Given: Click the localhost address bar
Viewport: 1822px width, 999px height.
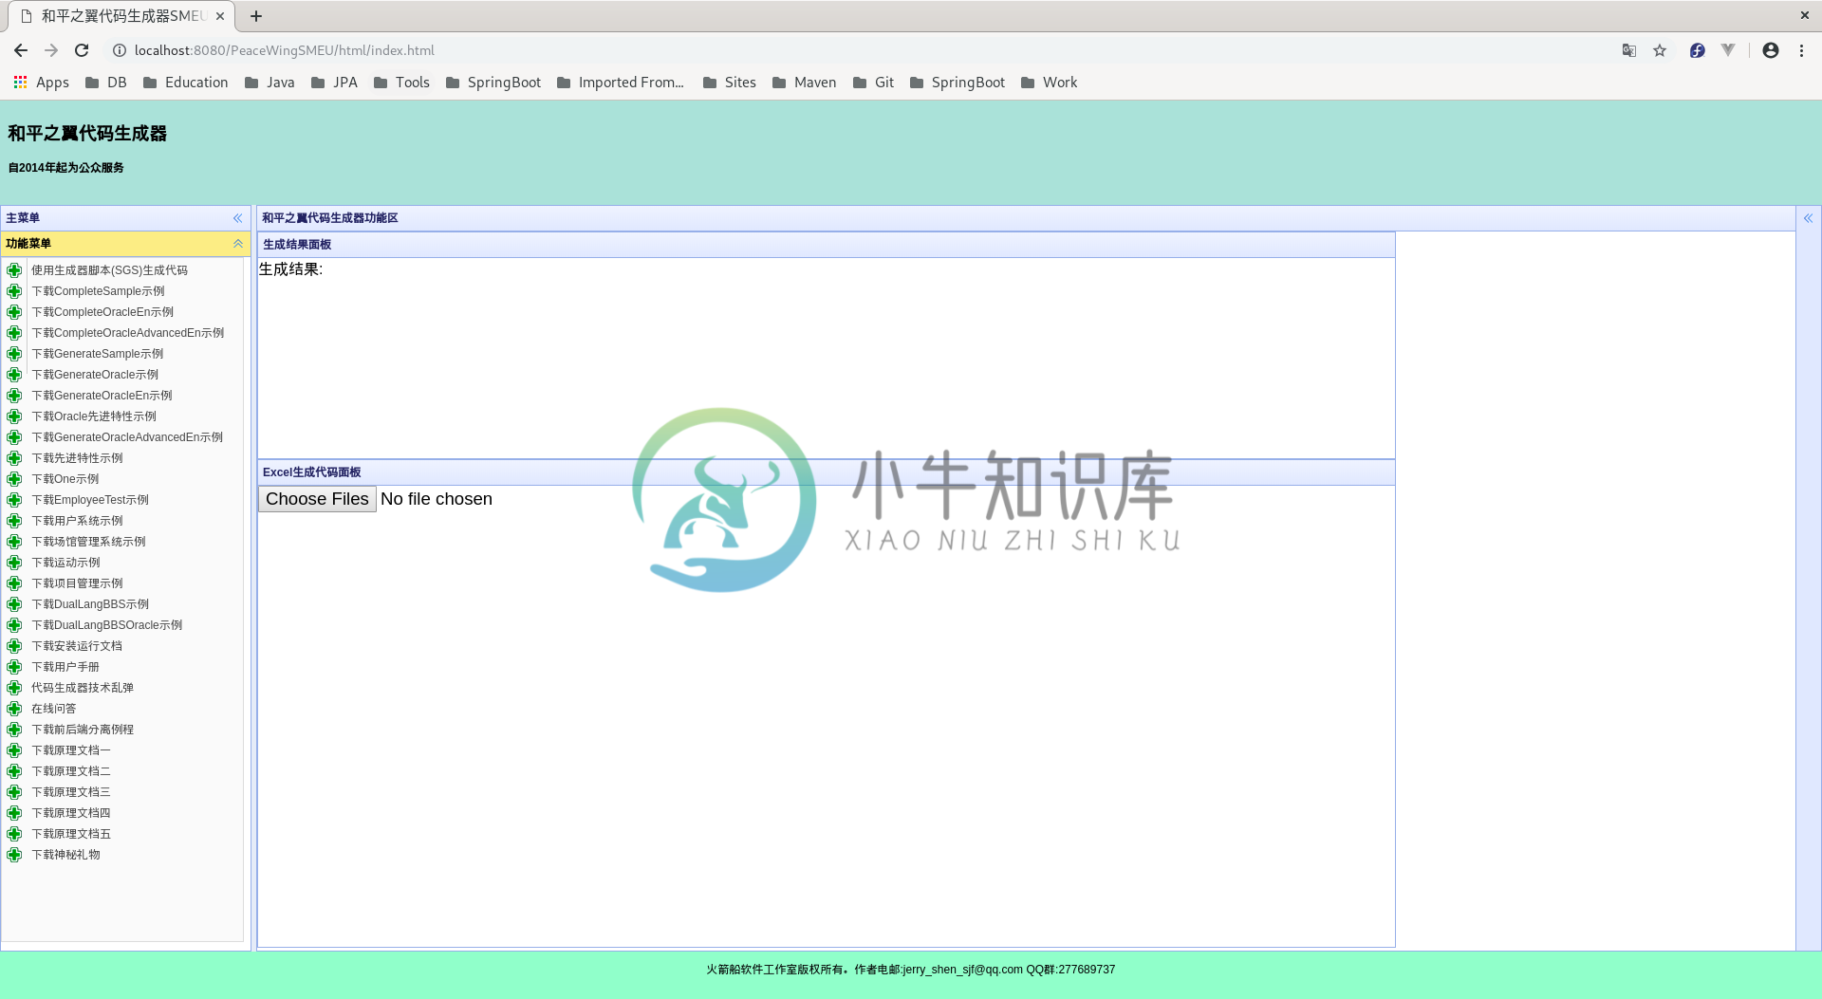Looking at the screenshot, I should tap(854, 50).
